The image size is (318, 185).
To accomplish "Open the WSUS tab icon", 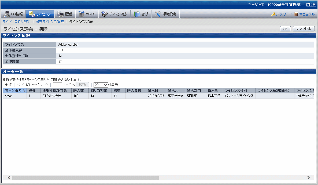I will tap(82, 14).
